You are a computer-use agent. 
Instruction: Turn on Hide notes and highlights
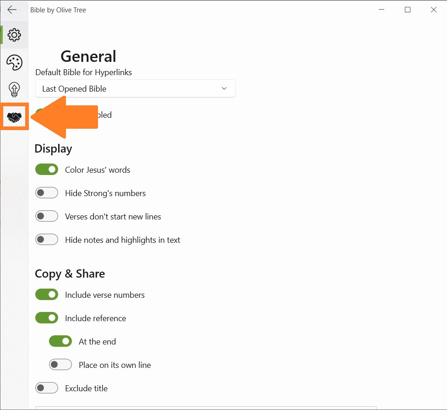pos(47,240)
